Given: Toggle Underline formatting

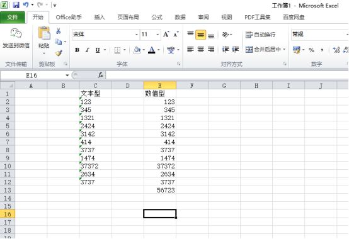Looking at the screenshot, I should pos(98,50).
